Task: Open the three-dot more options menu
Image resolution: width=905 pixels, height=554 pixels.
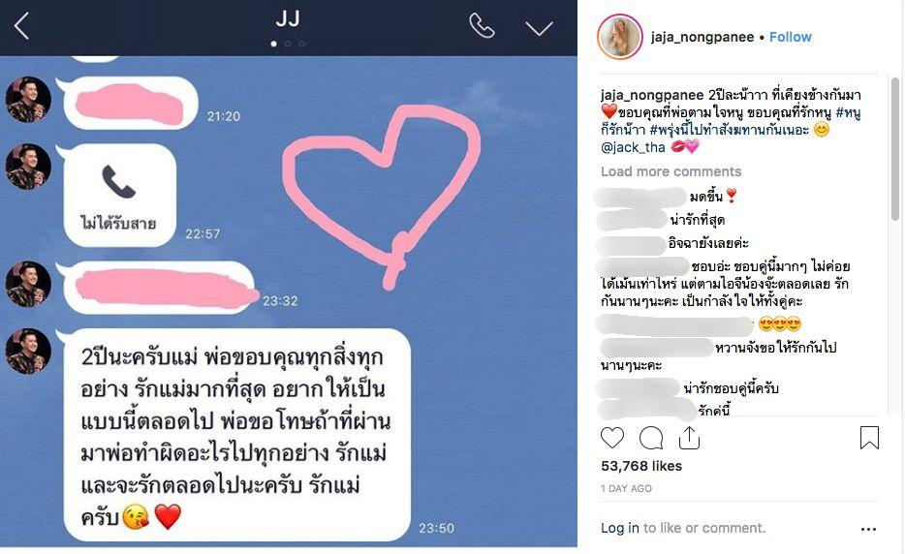Action: tap(868, 529)
